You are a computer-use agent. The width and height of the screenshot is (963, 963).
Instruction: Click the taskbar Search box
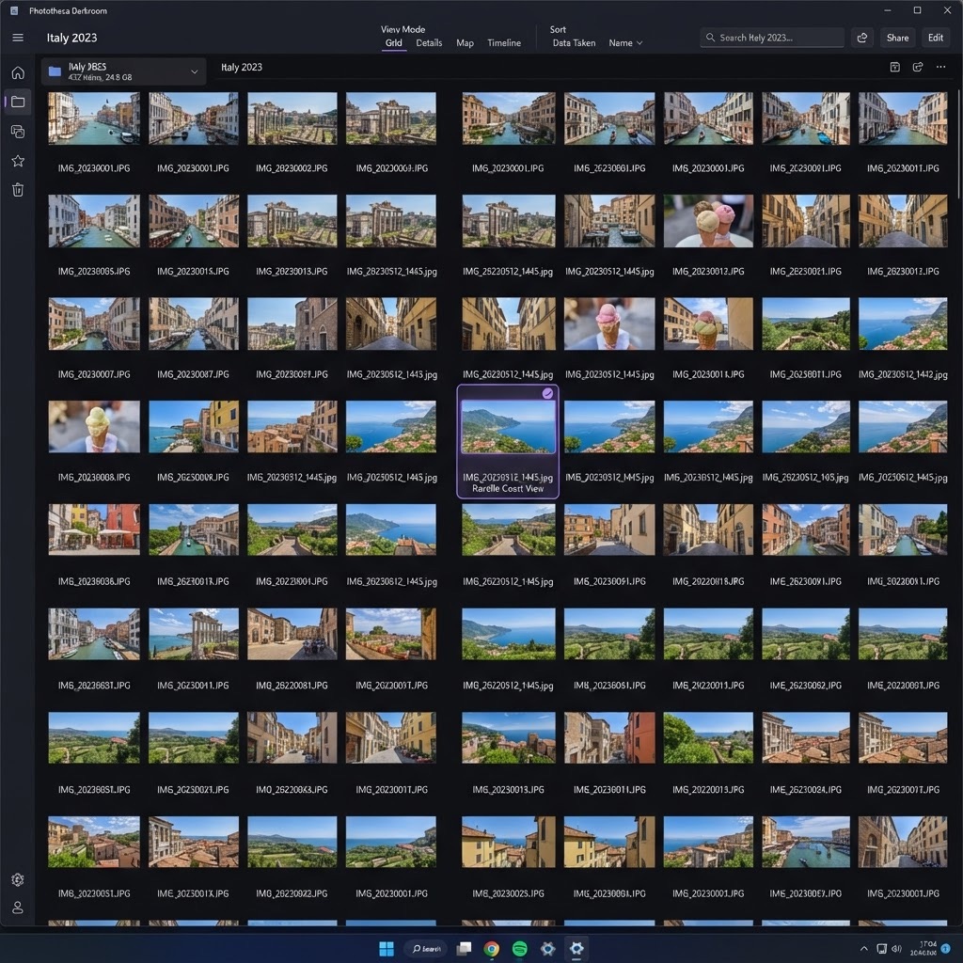(x=426, y=949)
